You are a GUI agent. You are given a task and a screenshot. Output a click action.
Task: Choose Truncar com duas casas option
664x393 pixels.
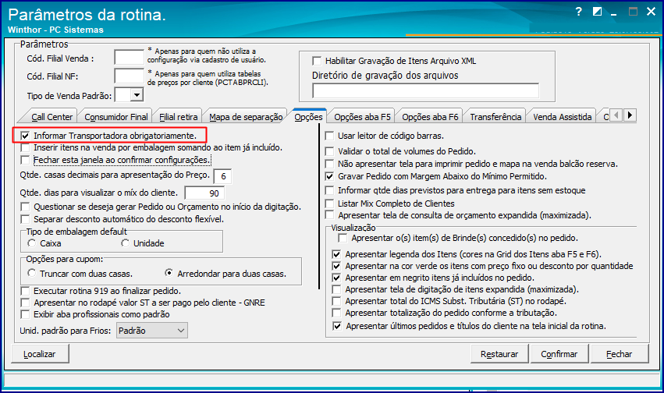[32, 273]
